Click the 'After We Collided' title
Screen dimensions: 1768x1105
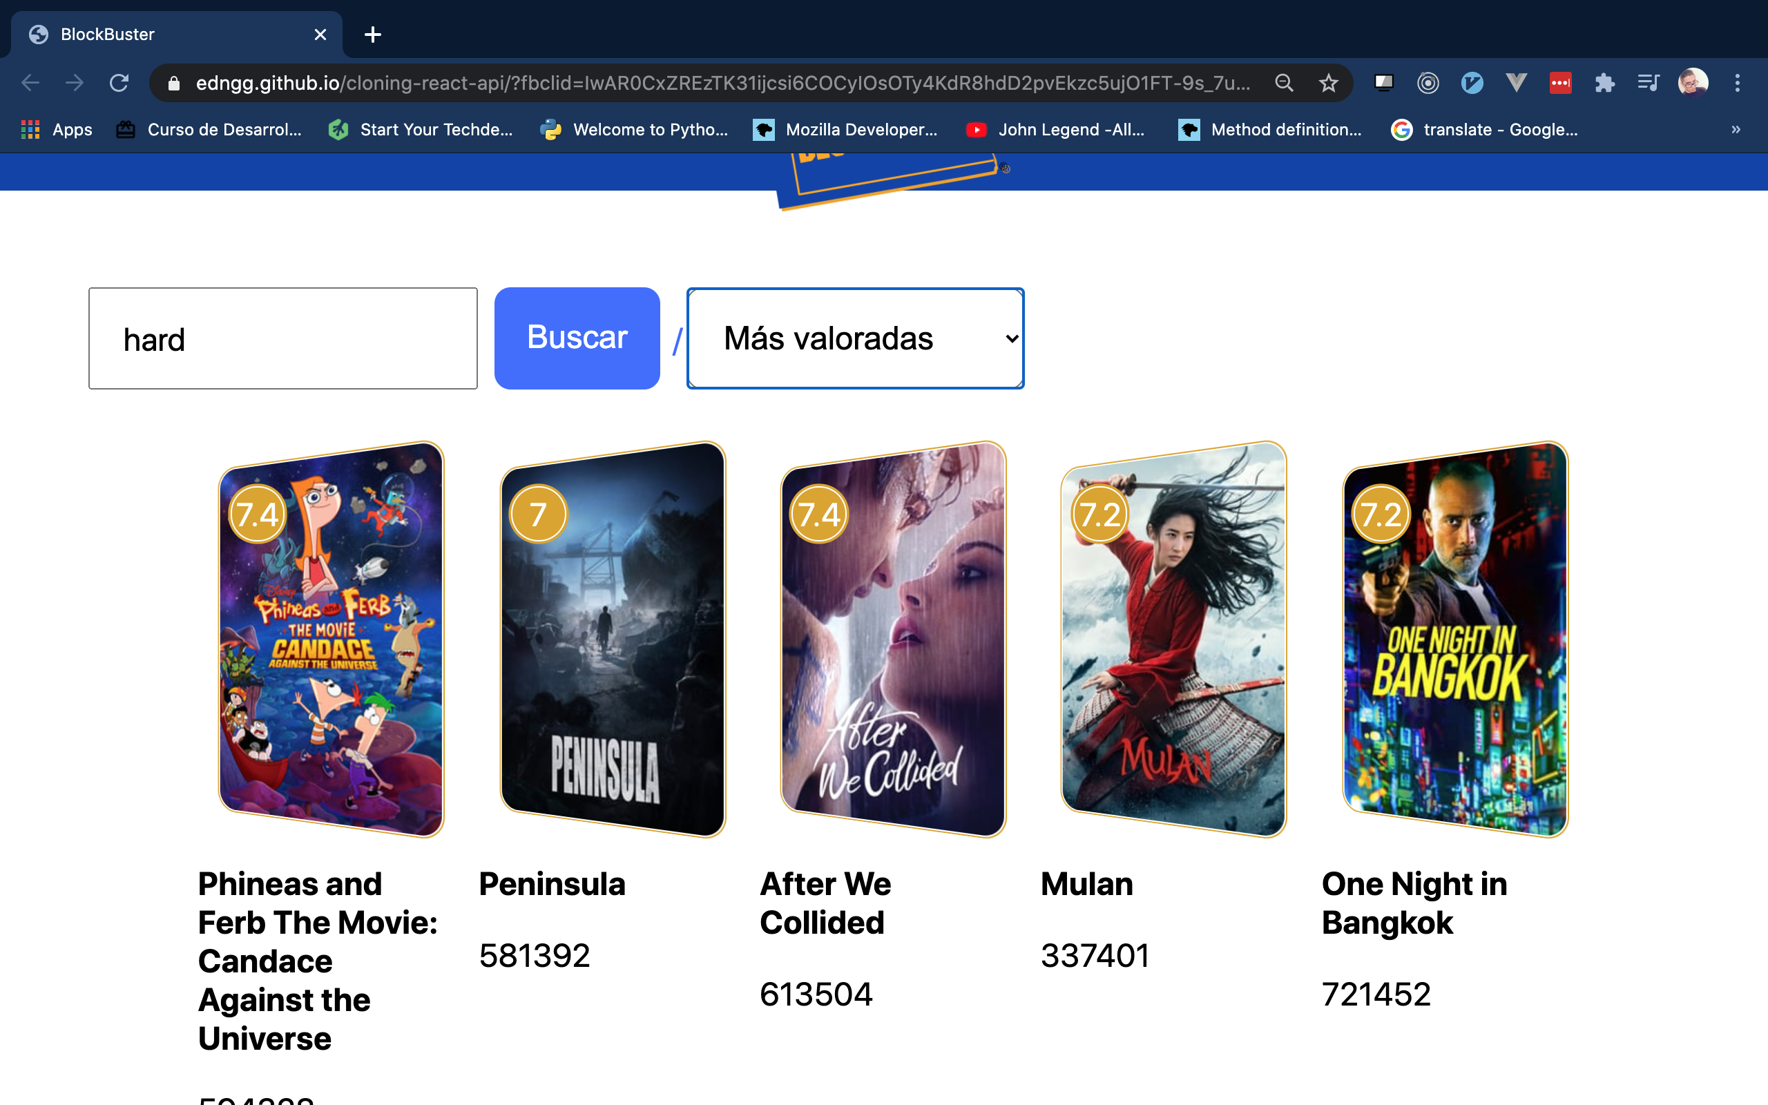coord(825,903)
